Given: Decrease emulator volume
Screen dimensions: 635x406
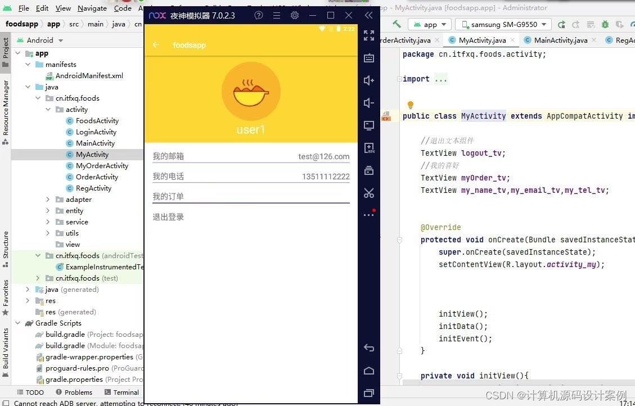Looking at the screenshot, I should [x=368, y=103].
